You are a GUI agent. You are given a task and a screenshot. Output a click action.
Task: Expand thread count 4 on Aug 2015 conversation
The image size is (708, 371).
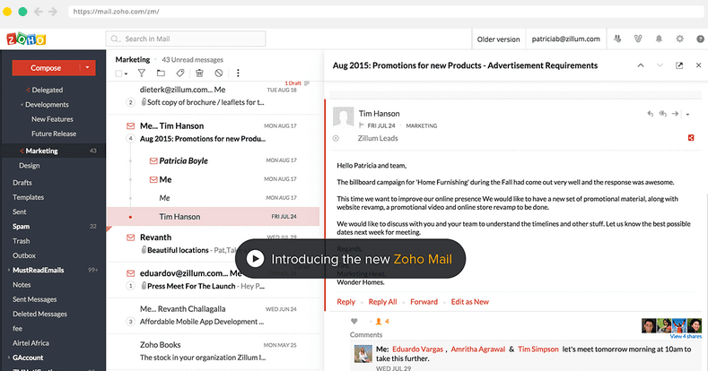130,138
